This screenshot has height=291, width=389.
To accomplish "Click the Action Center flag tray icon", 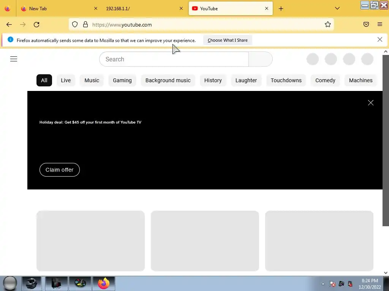I will (332, 284).
